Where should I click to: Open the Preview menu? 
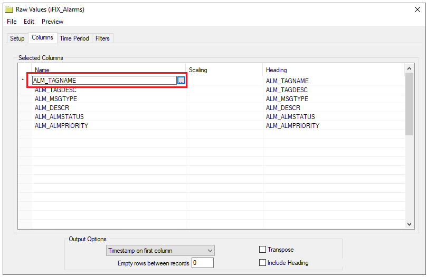52,22
